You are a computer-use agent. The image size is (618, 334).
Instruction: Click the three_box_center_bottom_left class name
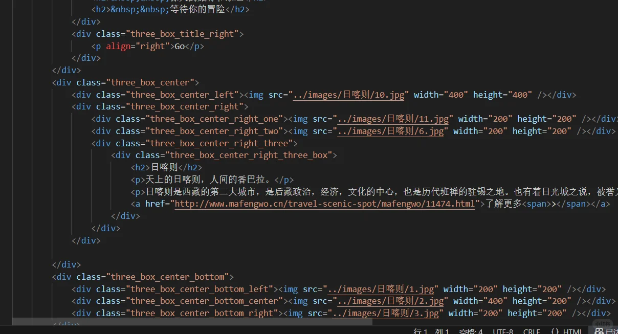(x=197, y=288)
